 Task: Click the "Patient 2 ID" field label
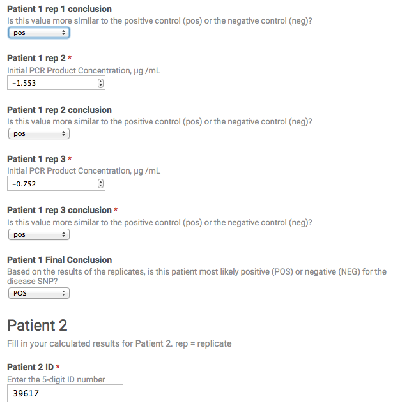[29, 367]
